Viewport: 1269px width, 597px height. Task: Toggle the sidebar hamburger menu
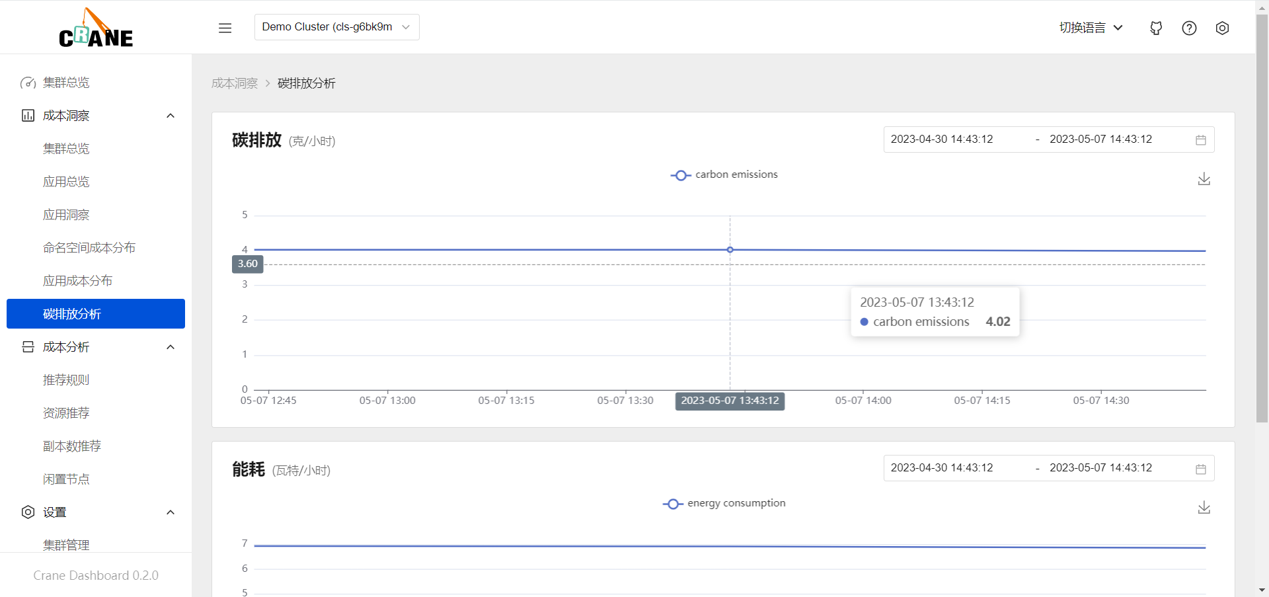[x=225, y=28]
